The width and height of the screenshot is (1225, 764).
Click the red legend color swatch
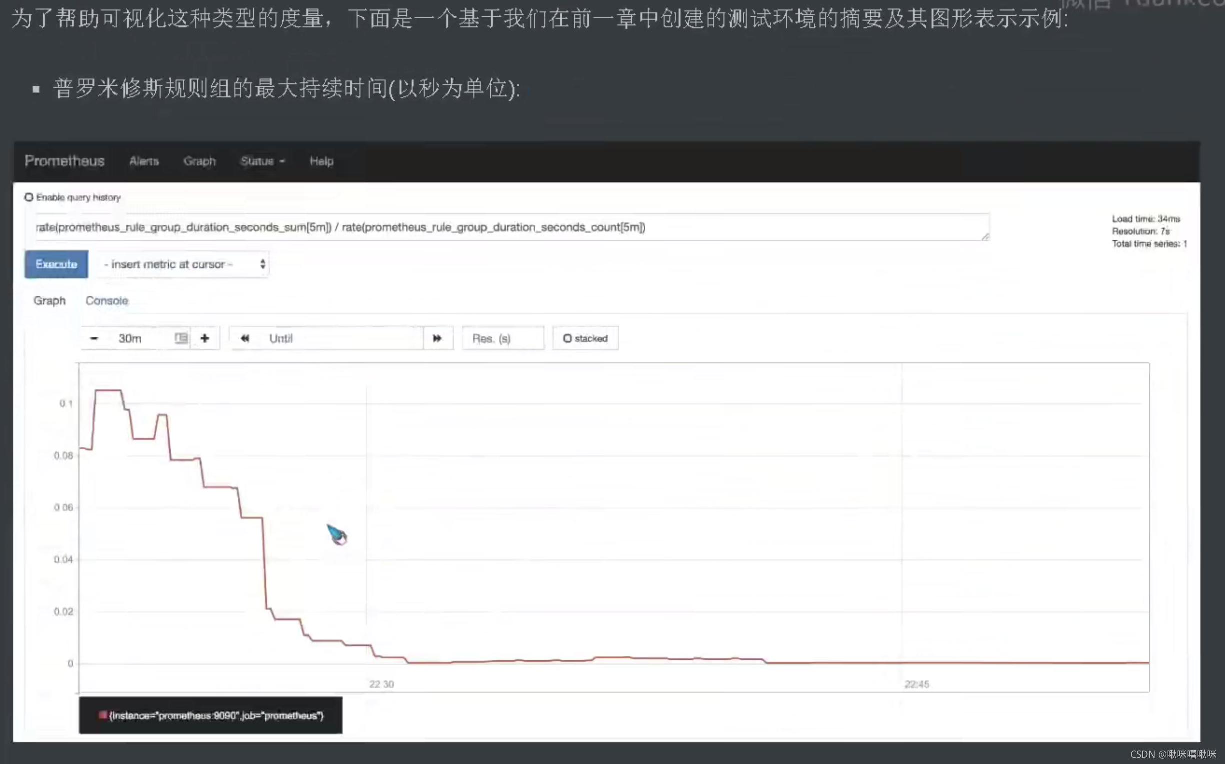click(x=103, y=715)
